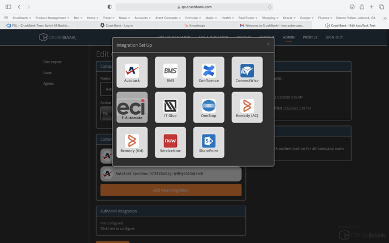Expand the Ben bookmarks folder

pos(78,18)
